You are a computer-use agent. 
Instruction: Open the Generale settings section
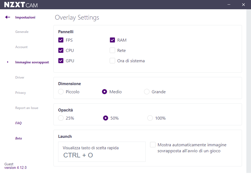point(22,32)
